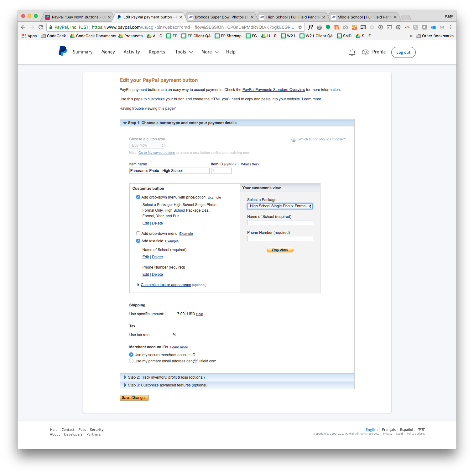Viewport: 474px width, 474px height.
Task: Click Delete under Name of School
Action: (157, 257)
